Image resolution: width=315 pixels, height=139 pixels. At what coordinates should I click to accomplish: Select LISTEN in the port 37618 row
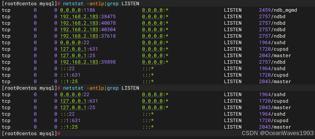233,36
